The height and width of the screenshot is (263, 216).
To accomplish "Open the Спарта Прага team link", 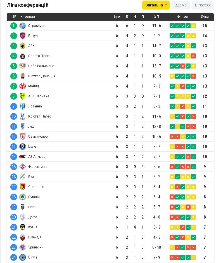I will tap(39, 56).
